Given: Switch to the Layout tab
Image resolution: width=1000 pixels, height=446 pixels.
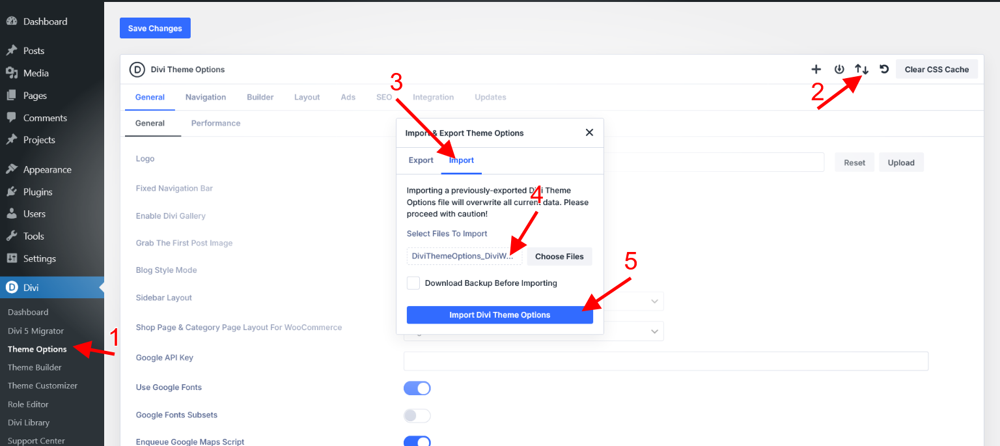Looking at the screenshot, I should 307,97.
